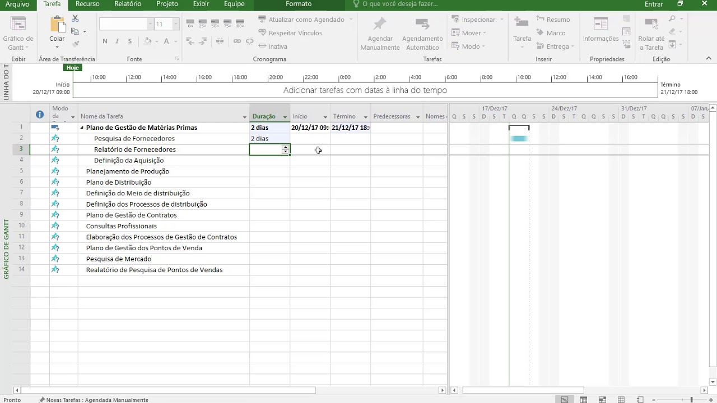Click the link tasks chain icon
This screenshot has width=717, height=403.
pos(237,41)
